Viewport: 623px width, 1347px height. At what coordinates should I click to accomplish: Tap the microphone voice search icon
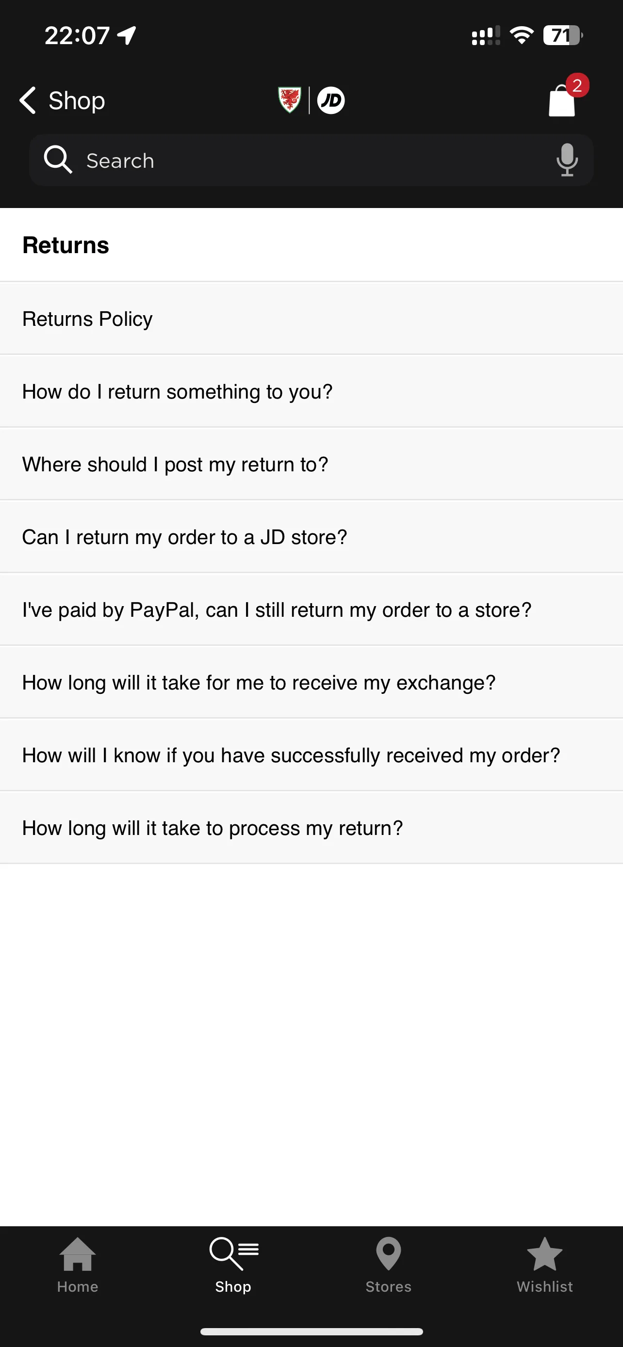tap(567, 160)
